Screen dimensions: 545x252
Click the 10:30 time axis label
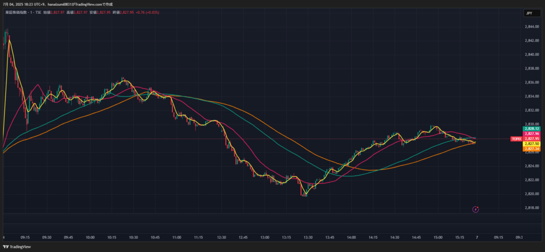pos(134,238)
